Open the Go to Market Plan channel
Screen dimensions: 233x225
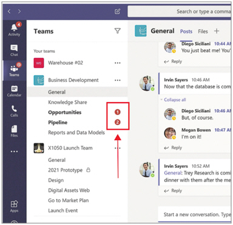69,201
